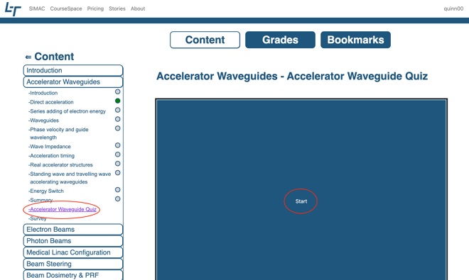Click the green status circle for Direct acceleration

tap(117, 101)
